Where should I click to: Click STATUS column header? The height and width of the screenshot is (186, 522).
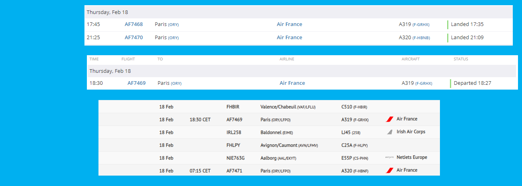tap(461, 59)
